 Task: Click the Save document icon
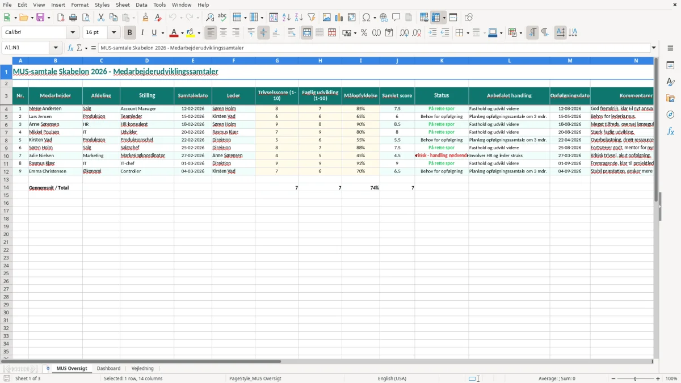click(40, 18)
